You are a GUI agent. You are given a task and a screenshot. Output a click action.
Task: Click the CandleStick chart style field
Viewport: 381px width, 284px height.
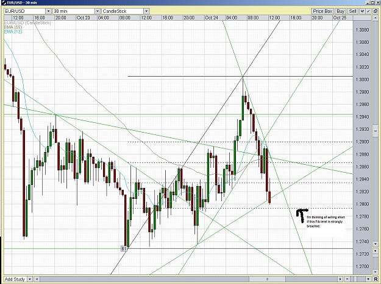coord(123,11)
